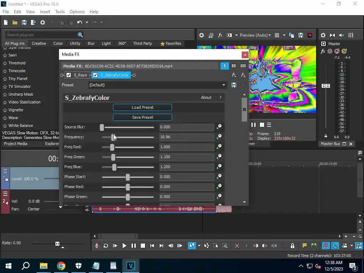Save preview snapshot to file
Viewport: 364px width, 273px height.
[x=301, y=35]
